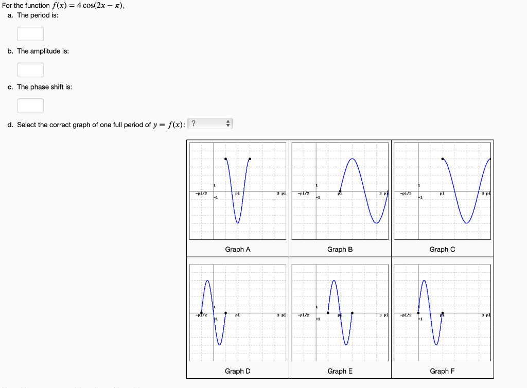Select Graph C thumbnail
527x388 pixels.
point(443,191)
